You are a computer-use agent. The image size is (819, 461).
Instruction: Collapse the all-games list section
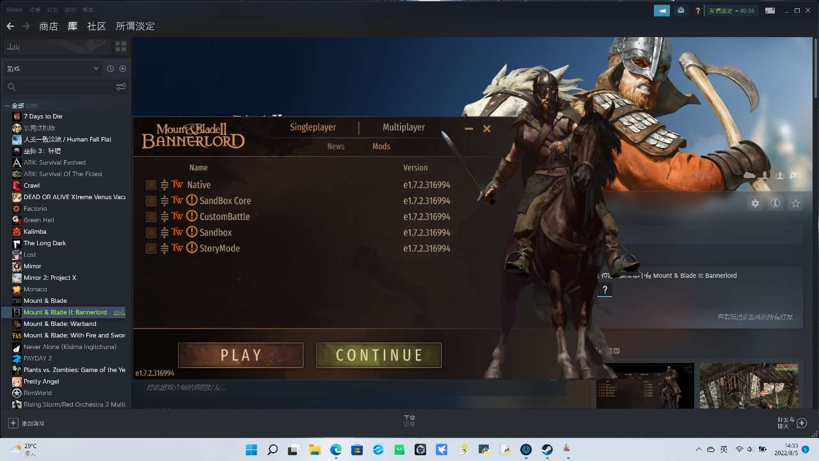(7, 106)
